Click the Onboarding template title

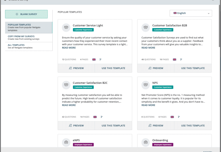[x=160, y=140]
